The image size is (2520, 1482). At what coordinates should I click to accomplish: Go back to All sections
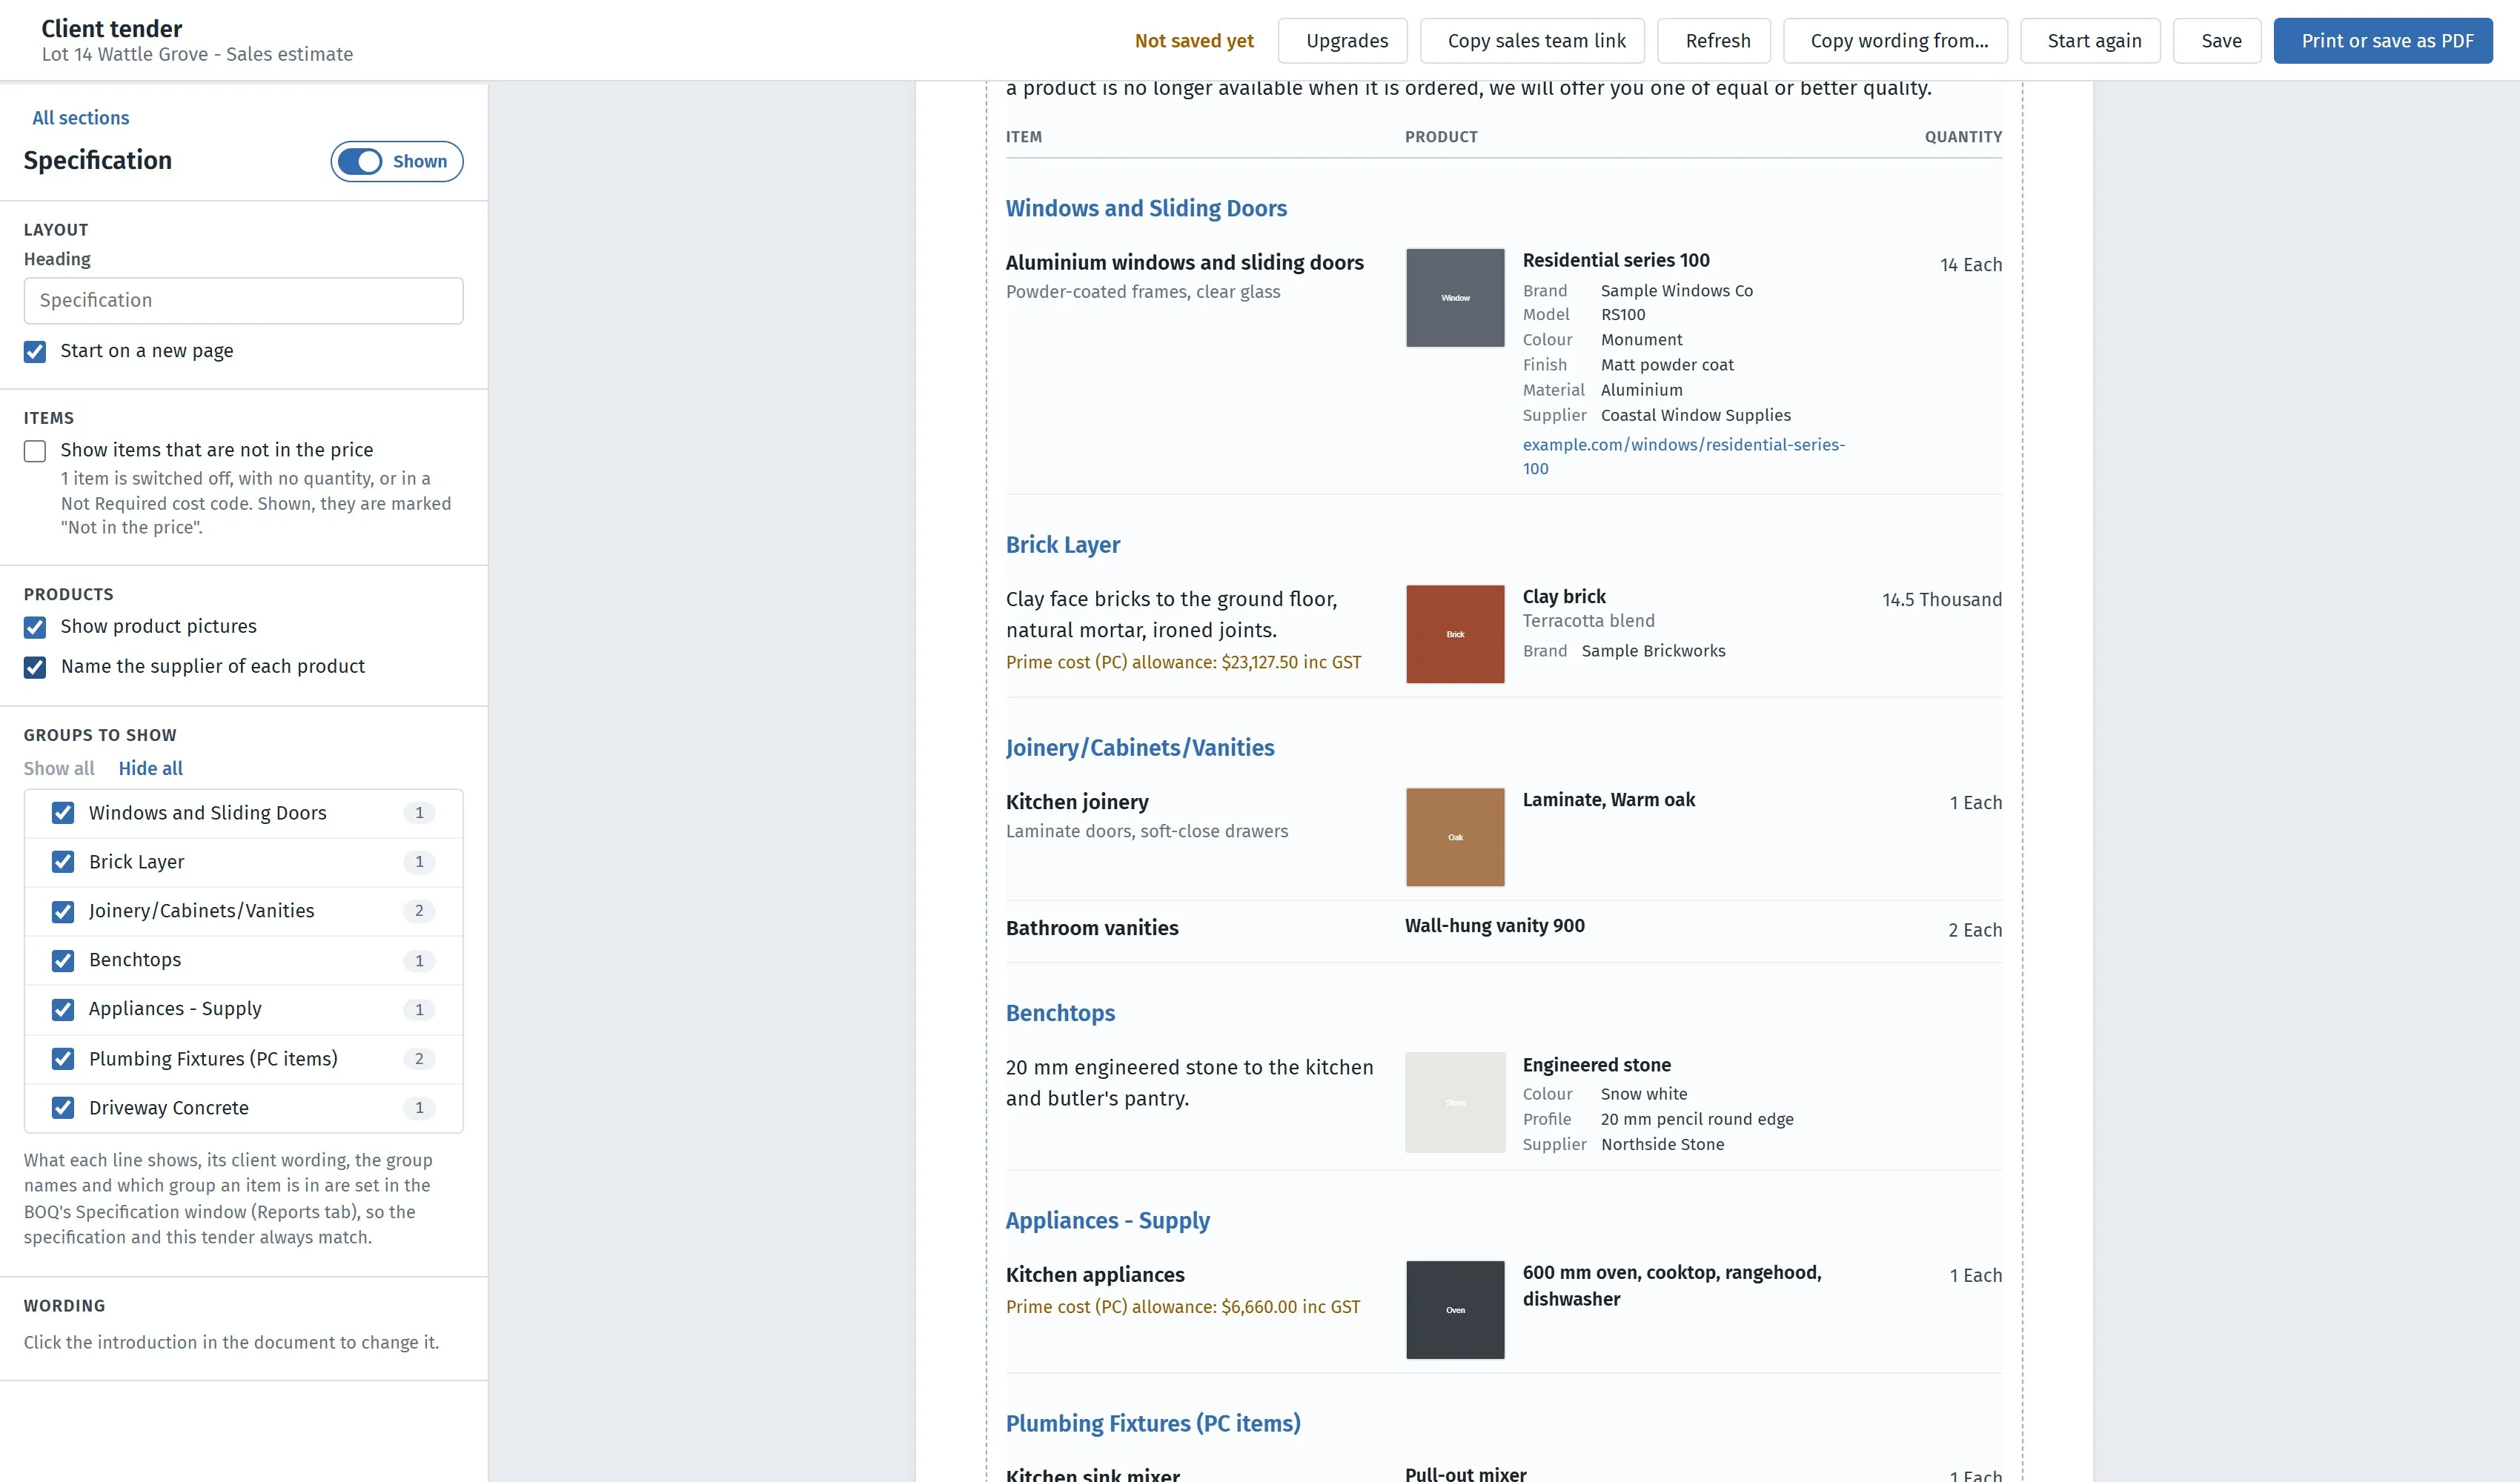[80, 118]
